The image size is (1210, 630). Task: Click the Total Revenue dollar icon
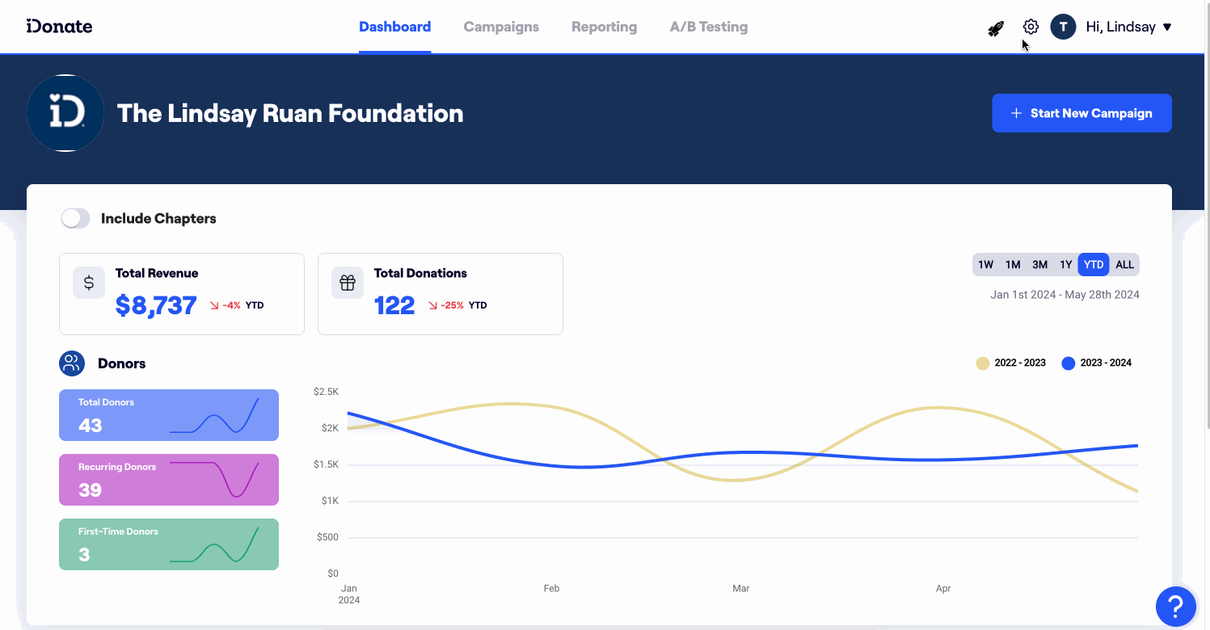pos(89,283)
